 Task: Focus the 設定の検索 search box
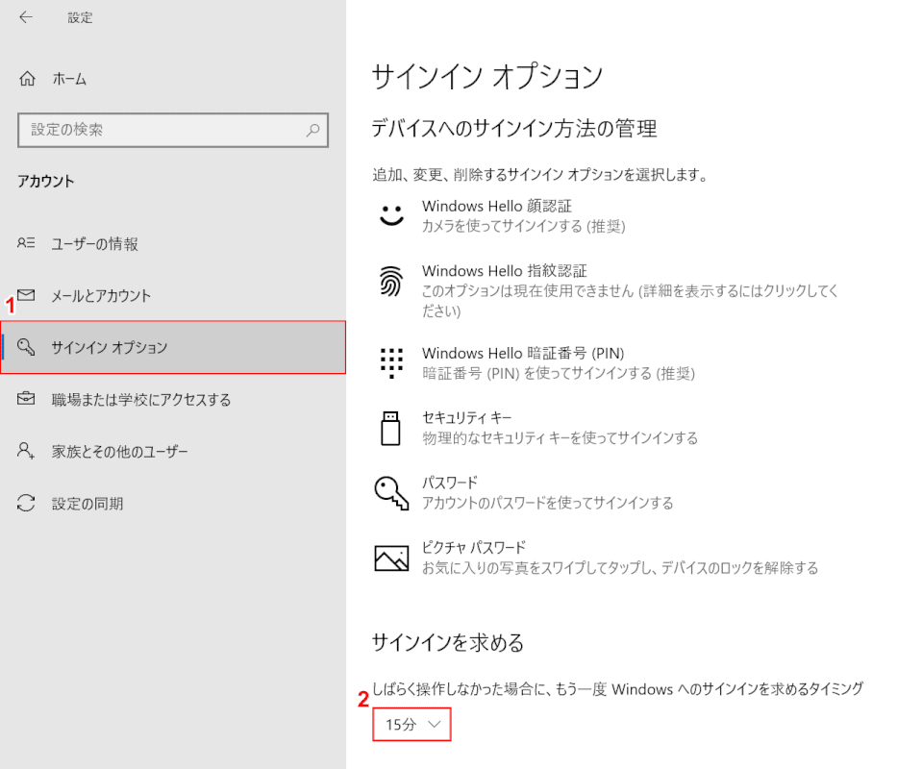[173, 130]
